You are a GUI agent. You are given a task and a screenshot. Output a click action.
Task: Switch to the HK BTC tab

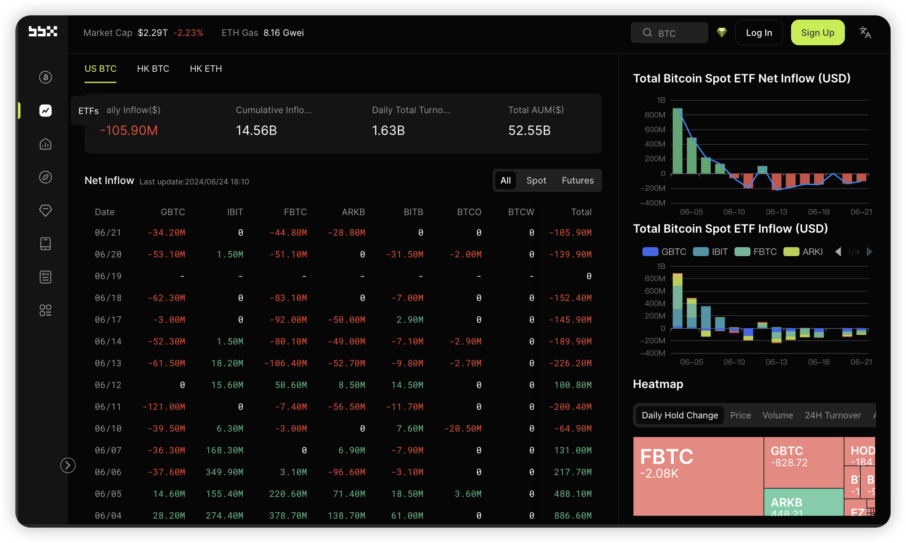pos(153,69)
